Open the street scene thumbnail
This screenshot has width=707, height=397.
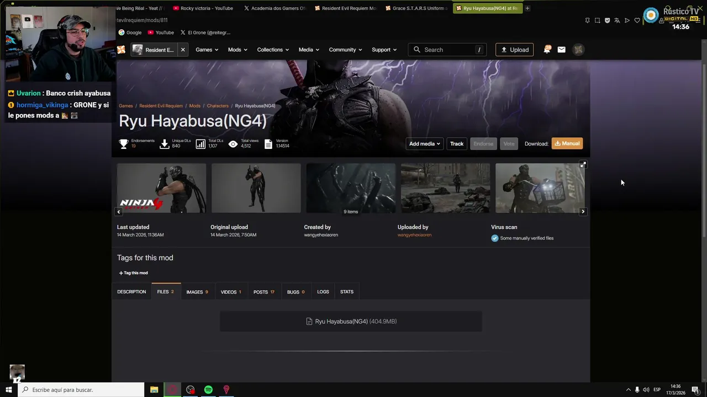(445, 188)
